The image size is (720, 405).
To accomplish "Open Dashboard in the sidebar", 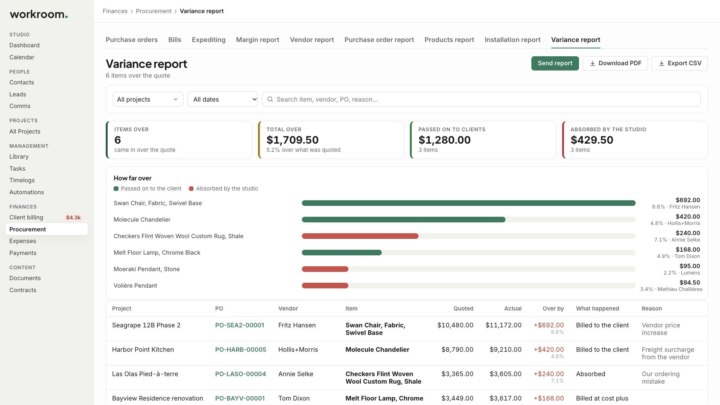I will pos(24,45).
